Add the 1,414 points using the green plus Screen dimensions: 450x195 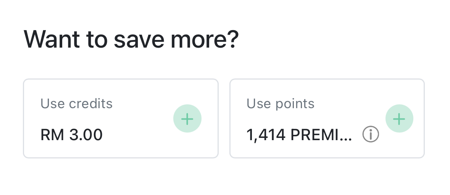[x=399, y=119]
